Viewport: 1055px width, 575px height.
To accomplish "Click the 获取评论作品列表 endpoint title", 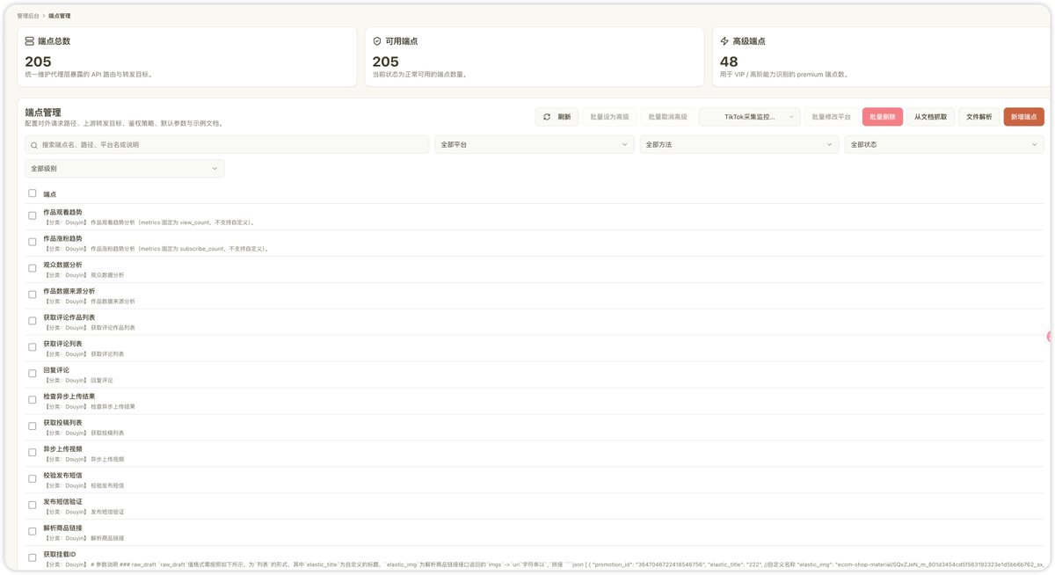I will [x=69, y=317].
